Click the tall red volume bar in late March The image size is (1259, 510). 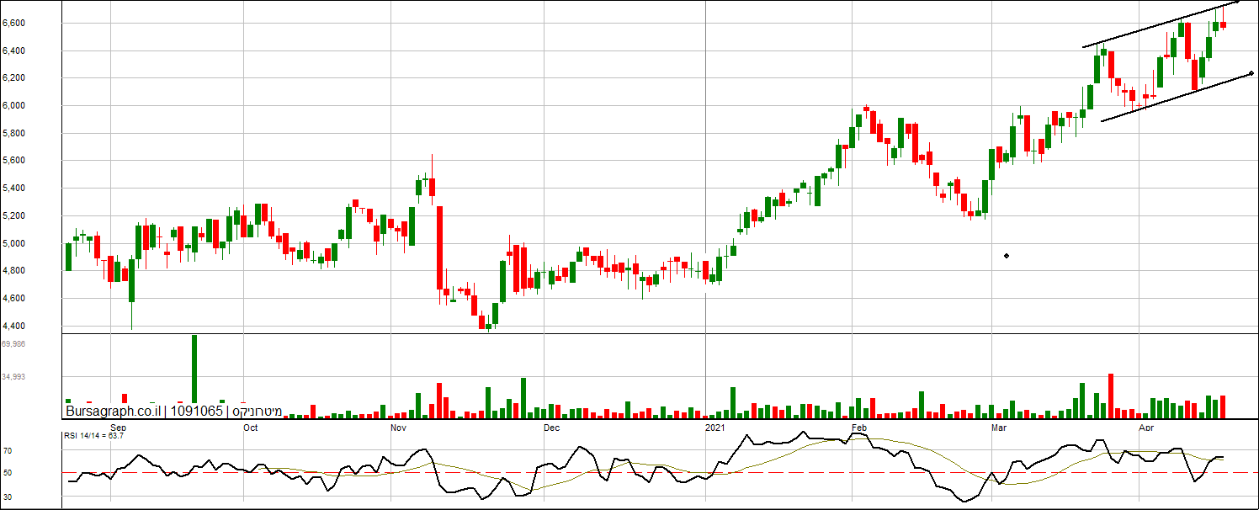coord(1111,396)
